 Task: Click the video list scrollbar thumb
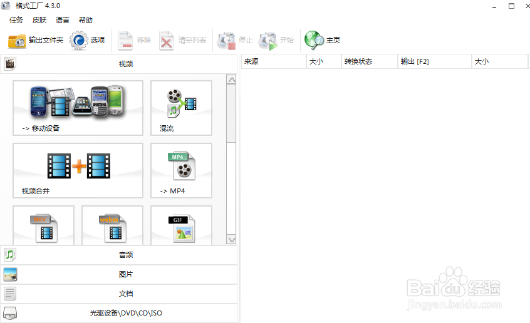pyautogui.click(x=232, y=113)
